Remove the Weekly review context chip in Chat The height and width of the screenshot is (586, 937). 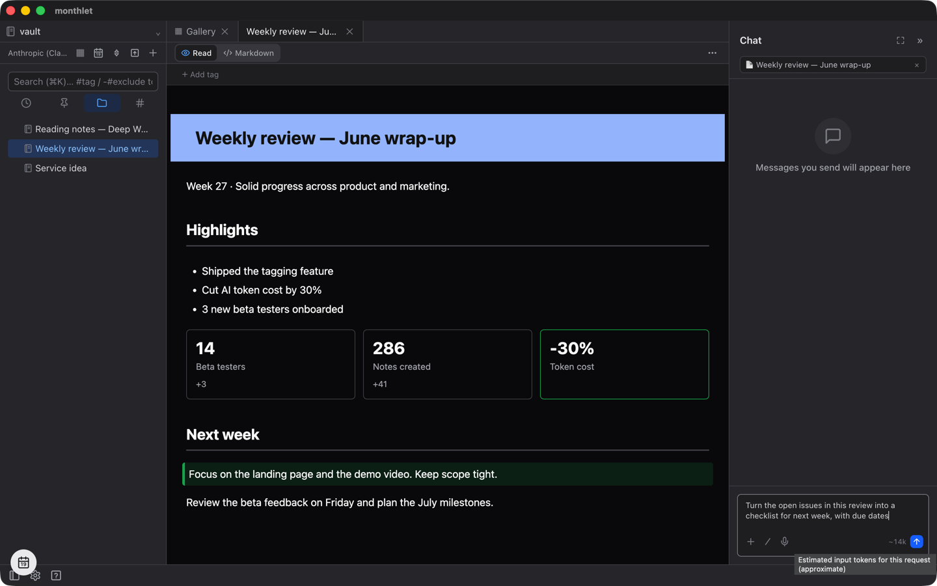click(917, 65)
